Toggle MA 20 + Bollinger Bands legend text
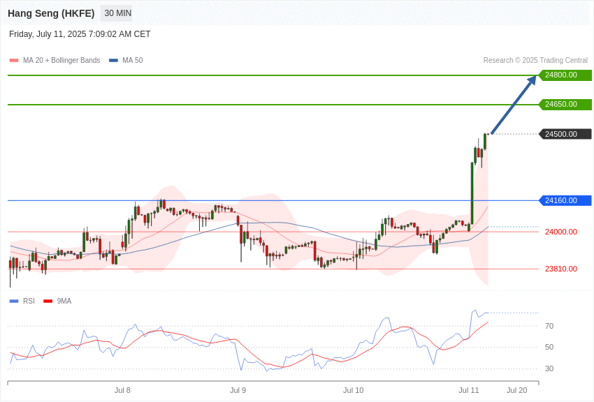 (x=61, y=60)
